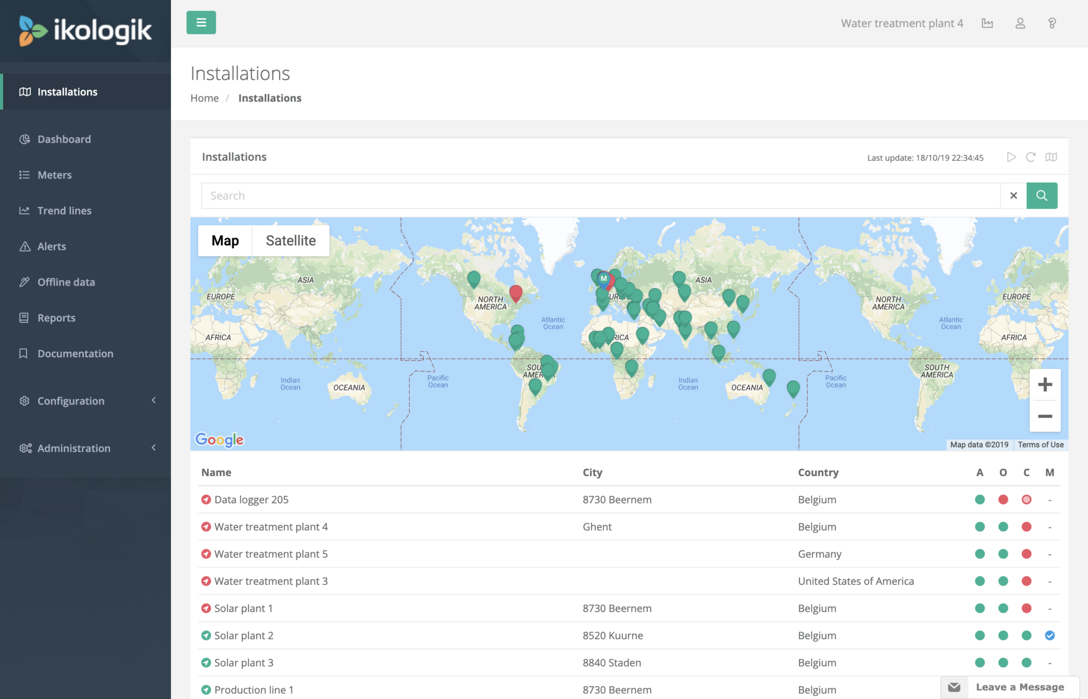The height and width of the screenshot is (699, 1088).
Task: Click Data logger 205's red O status dot
Action: pos(1003,499)
